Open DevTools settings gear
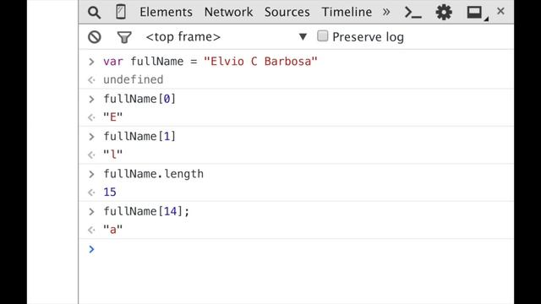The height and width of the screenshot is (304, 541). pos(444,13)
